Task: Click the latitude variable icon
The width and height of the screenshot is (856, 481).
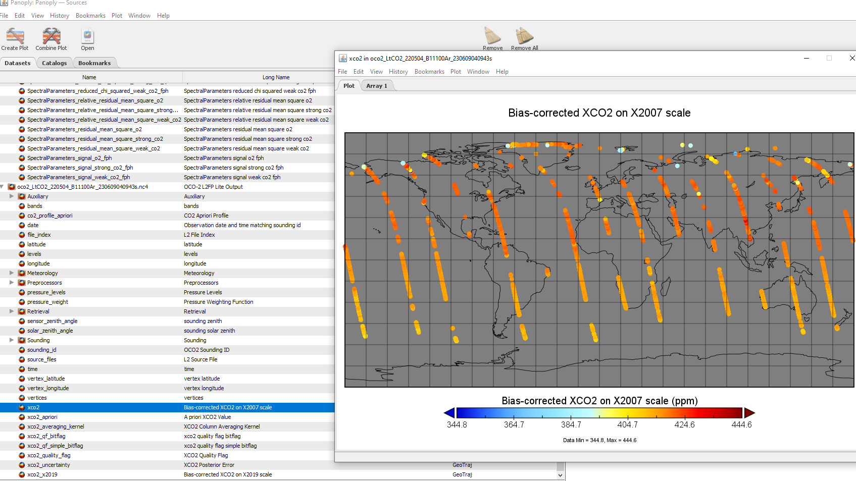Action: [22, 244]
